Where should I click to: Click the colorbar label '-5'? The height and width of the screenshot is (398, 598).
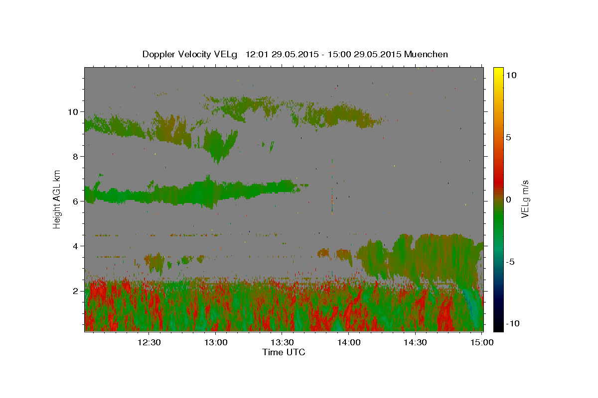pyautogui.click(x=510, y=262)
